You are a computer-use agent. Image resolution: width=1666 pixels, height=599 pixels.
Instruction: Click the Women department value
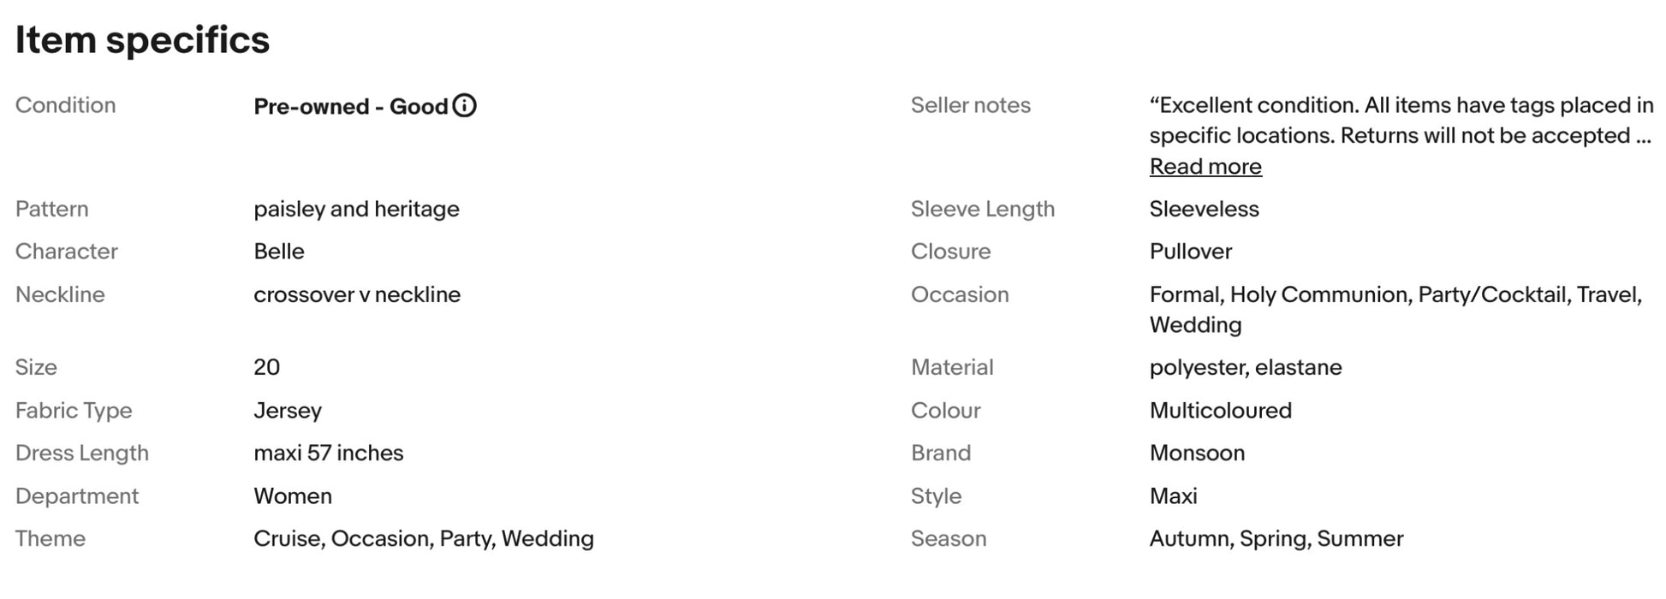pos(293,496)
